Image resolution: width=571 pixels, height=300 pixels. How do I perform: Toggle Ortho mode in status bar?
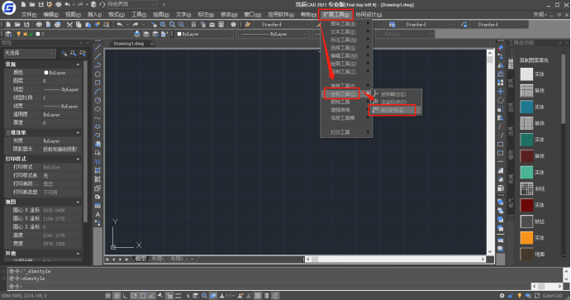pos(126,296)
